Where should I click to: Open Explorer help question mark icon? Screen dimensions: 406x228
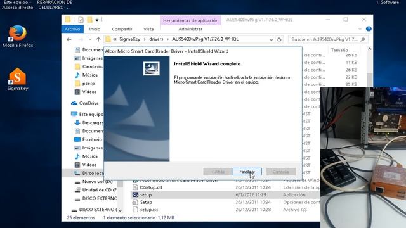[369, 29]
